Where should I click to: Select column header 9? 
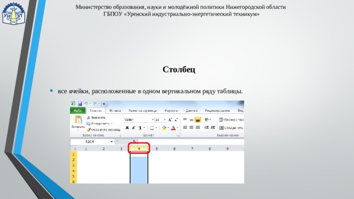[x=227, y=149]
